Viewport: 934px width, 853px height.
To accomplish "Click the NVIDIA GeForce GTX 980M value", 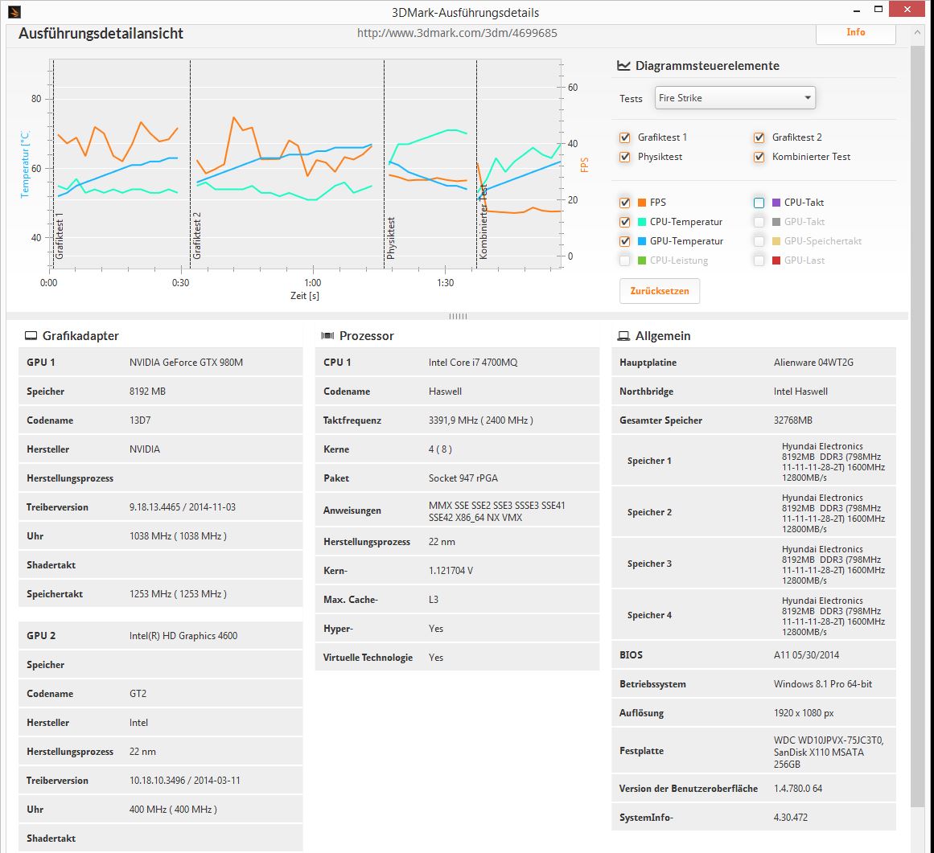I will coord(186,363).
